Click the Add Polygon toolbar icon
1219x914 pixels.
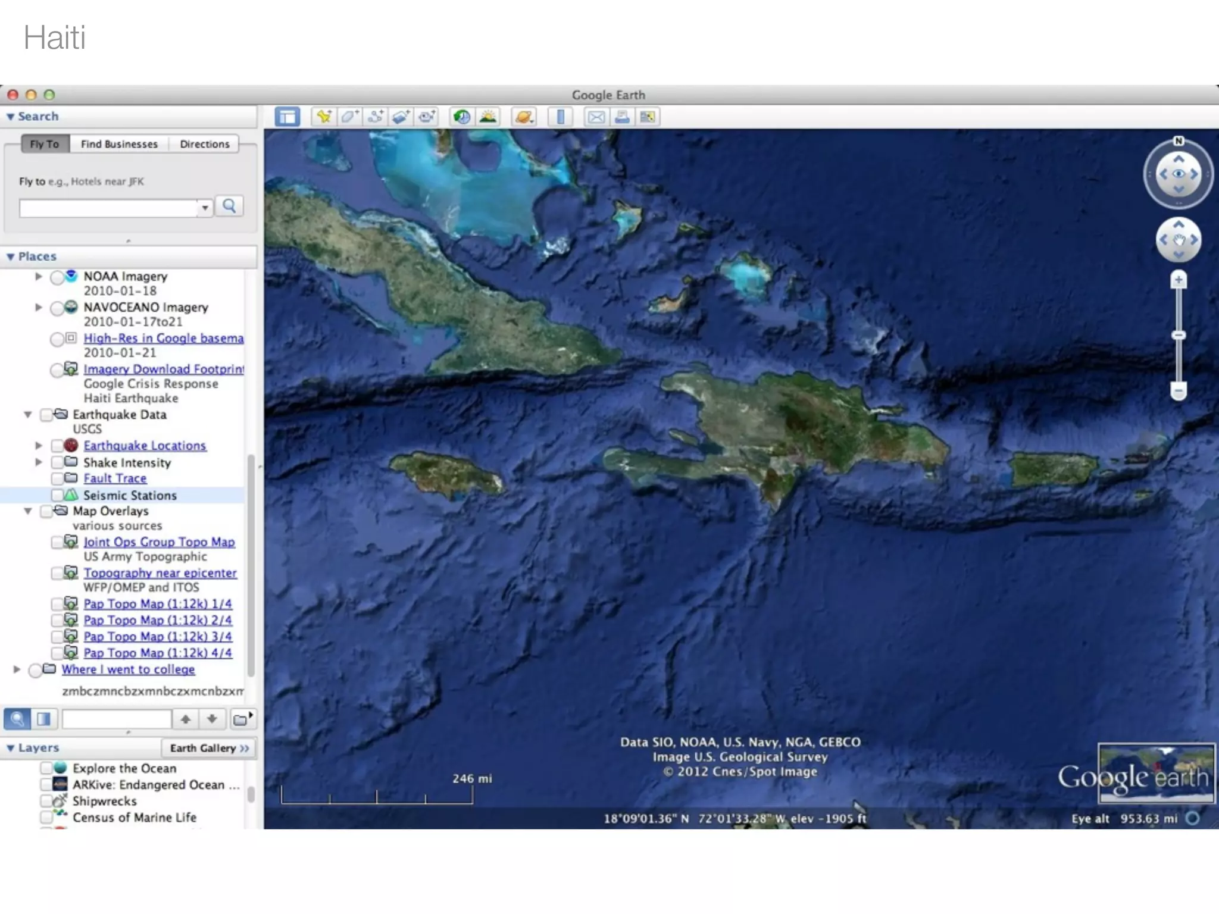coord(349,117)
